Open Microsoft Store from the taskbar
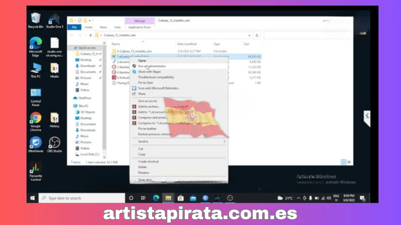Viewport: 401px width, 225px height. [180, 198]
